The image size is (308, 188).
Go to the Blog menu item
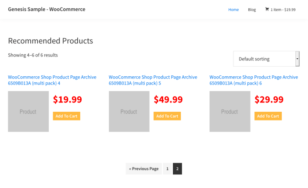[252, 10]
